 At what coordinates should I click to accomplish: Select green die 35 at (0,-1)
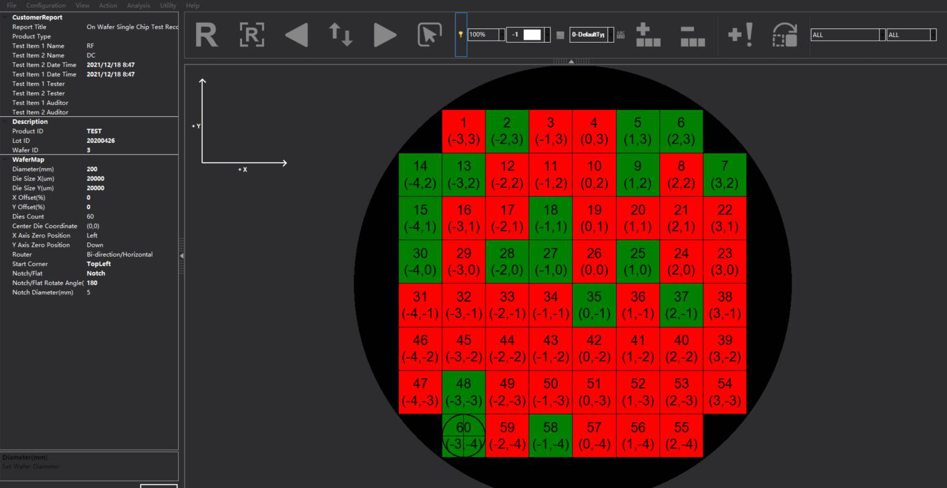[x=594, y=306]
